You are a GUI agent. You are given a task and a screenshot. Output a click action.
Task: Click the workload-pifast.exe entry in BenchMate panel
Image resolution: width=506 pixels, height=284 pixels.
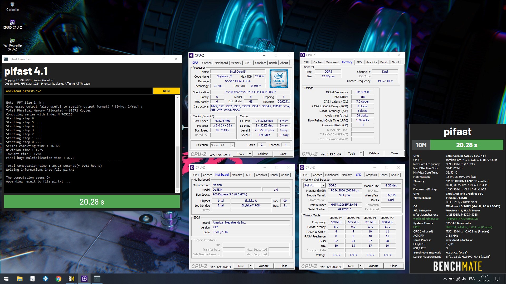[x=426, y=219]
